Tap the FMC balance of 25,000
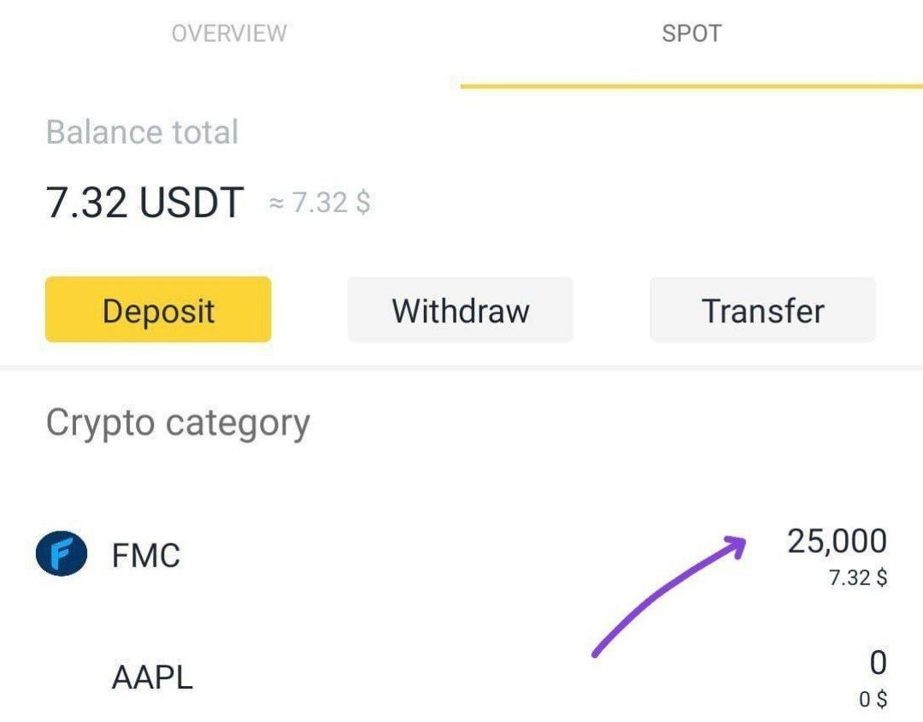Viewport: 923px width, 722px height. 837,541
